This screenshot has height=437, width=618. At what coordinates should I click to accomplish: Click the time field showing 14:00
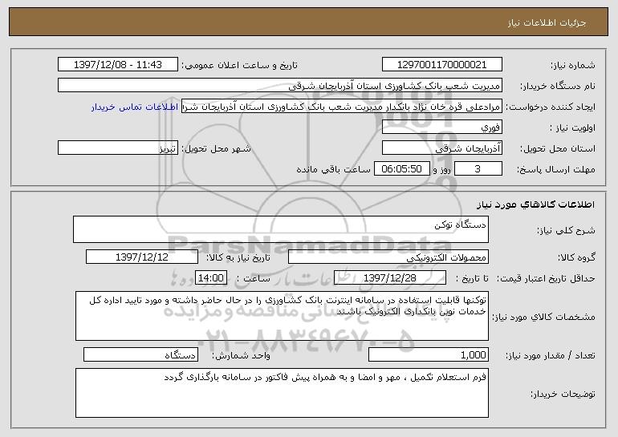[x=211, y=278]
